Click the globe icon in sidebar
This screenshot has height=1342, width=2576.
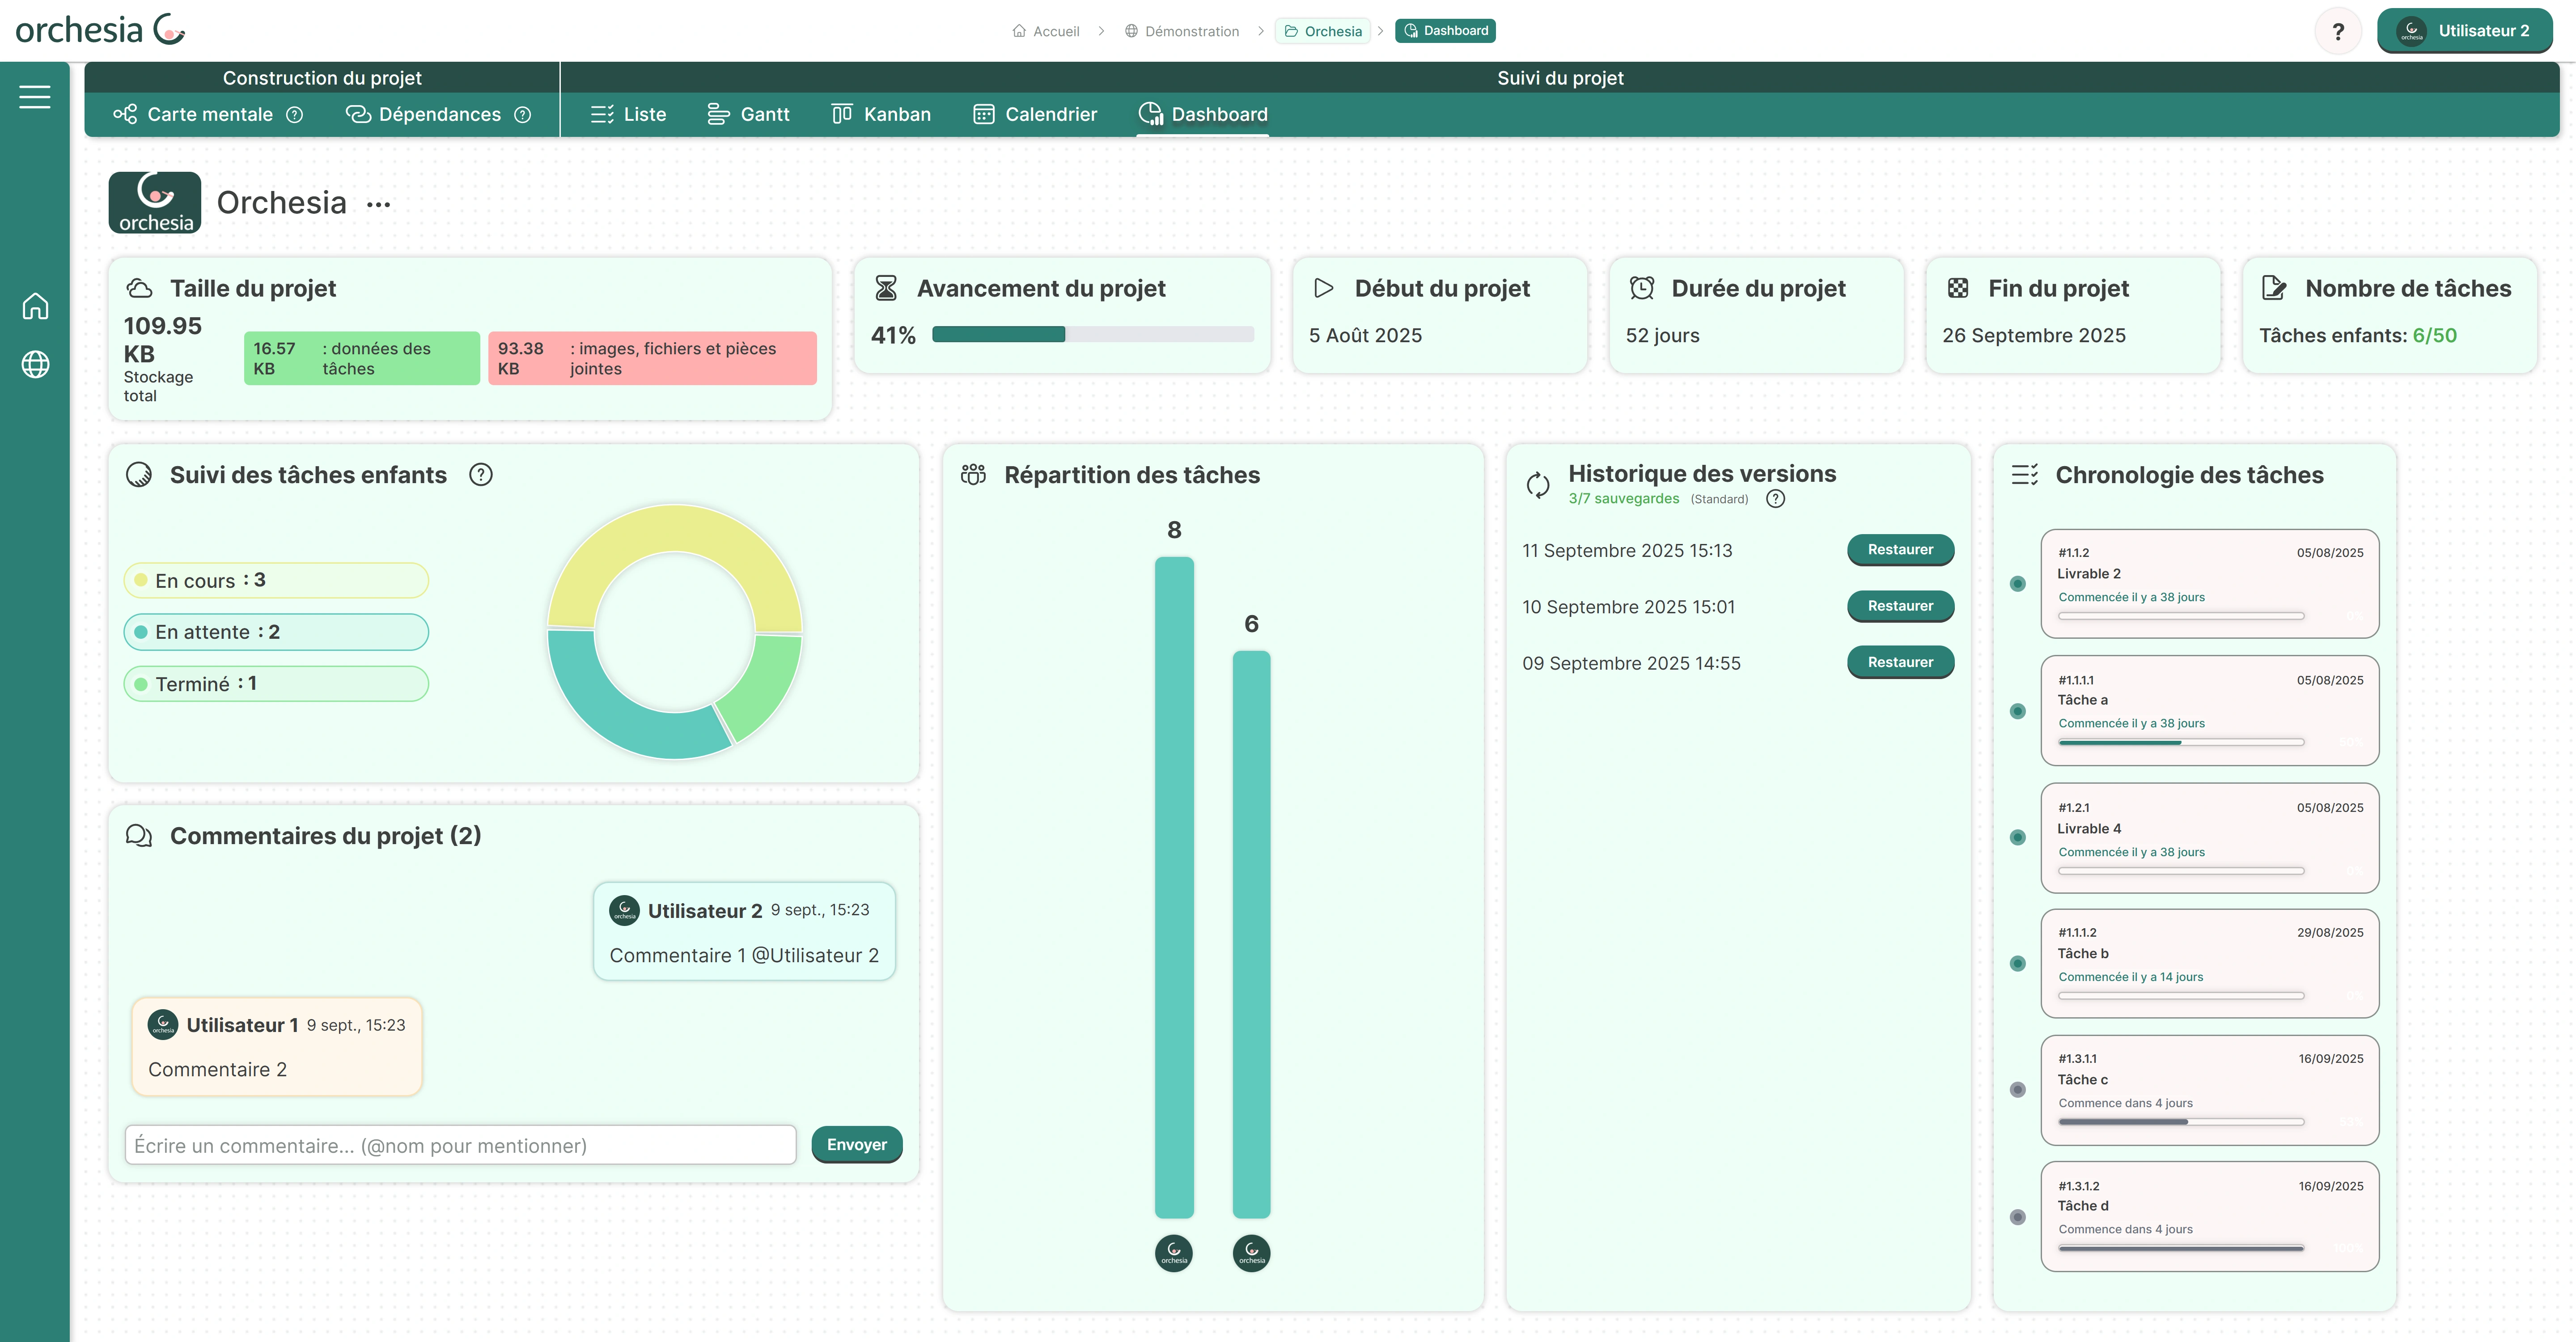click(x=35, y=364)
